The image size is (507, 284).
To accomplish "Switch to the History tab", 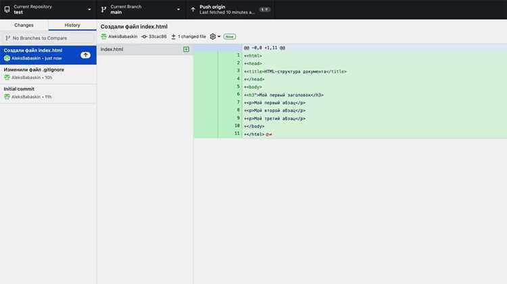I will (72, 25).
